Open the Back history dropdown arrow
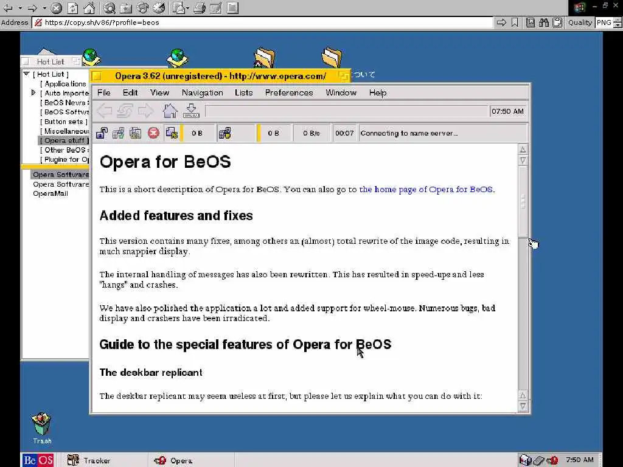This screenshot has width=623, height=467. 19,7
